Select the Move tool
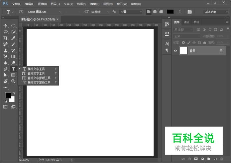 5,26
